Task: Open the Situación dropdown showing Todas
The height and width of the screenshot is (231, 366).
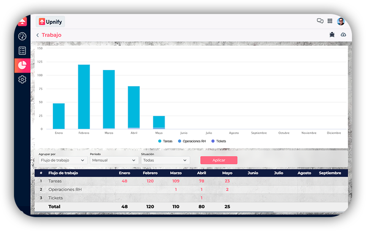Action: [x=165, y=160]
